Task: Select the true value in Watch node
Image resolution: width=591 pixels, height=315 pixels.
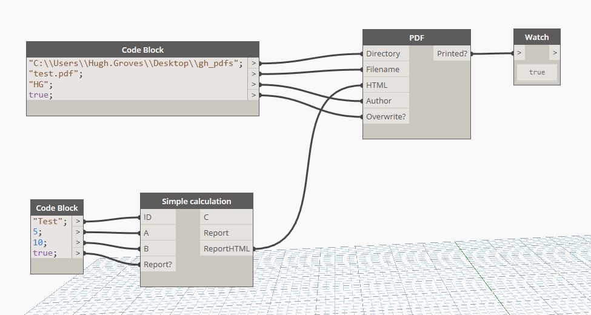Action: click(x=536, y=72)
